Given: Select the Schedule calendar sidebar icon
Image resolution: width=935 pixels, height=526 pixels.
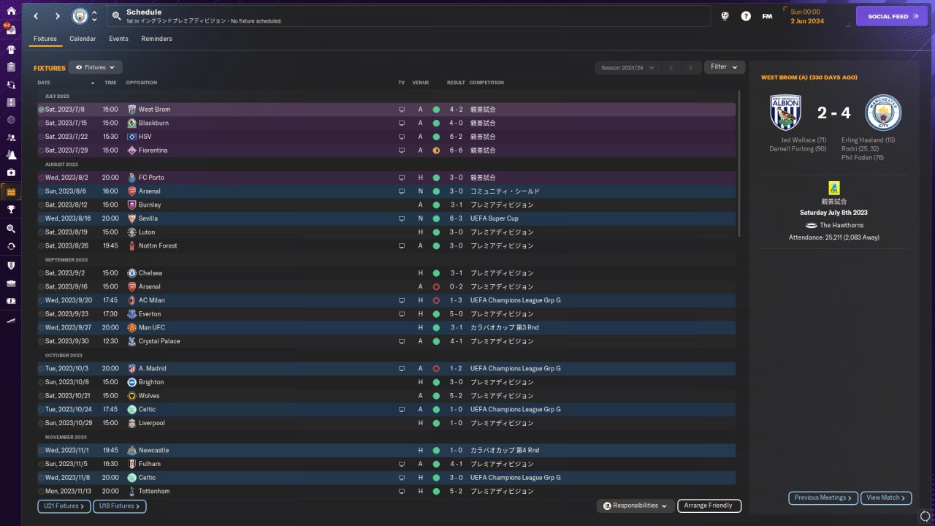Looking at the screenshot, I should click(10, 191).
